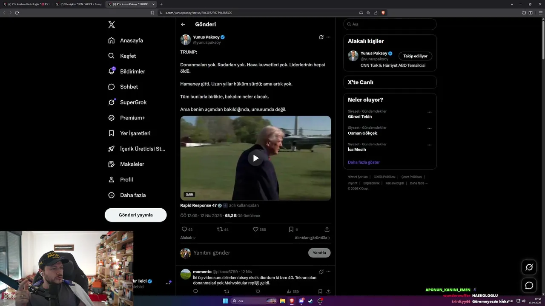Click Daha fazla göster link
This screenshot has height=306, width=545.
click(x=364, y=162)
